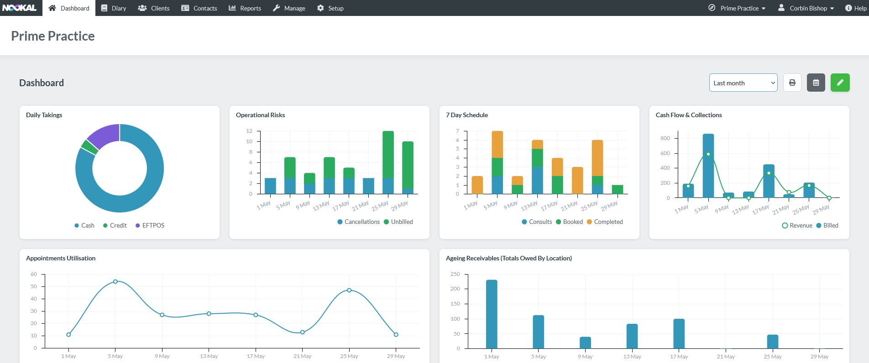Toggle the Unbilled legend item
The width and height of the screenshot is (869, 363).
coord(398,222)
